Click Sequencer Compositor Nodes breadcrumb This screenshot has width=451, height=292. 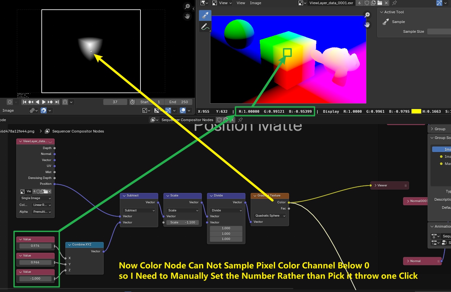click(78, 131)
